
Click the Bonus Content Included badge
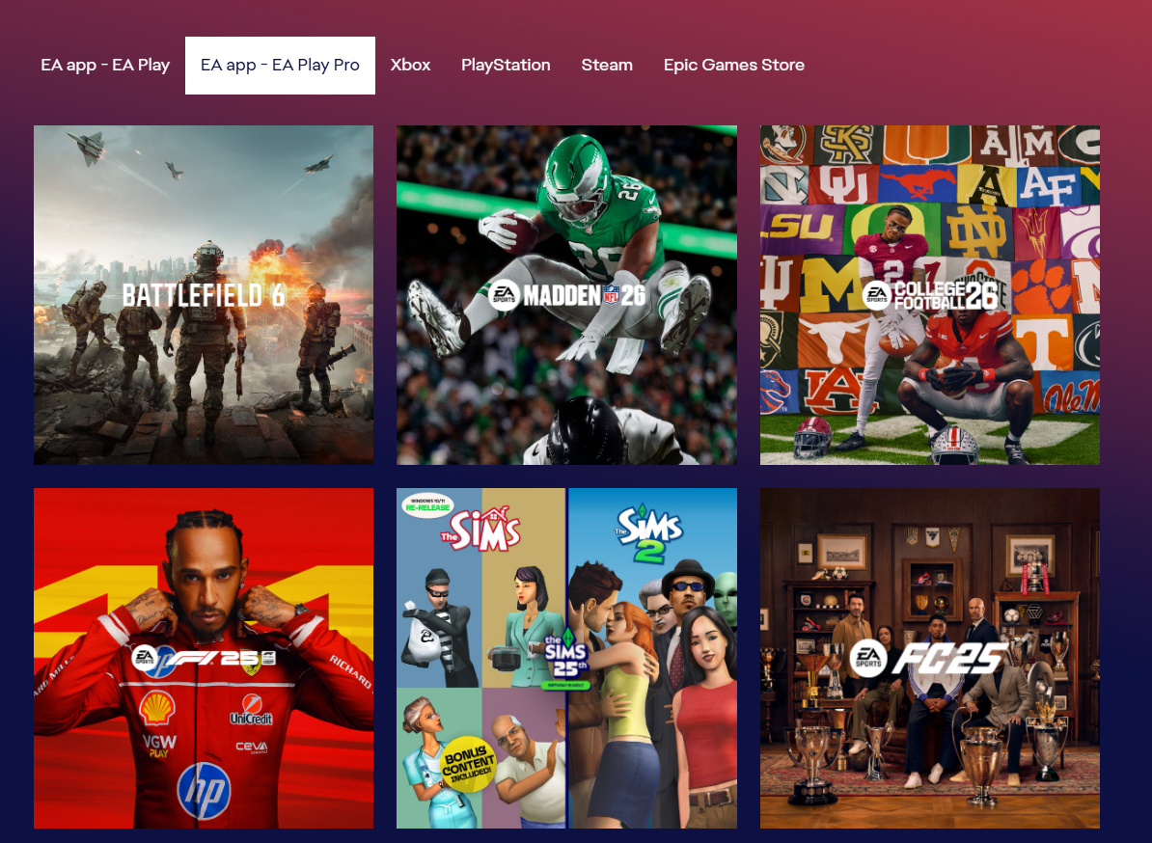coord(467,765)
